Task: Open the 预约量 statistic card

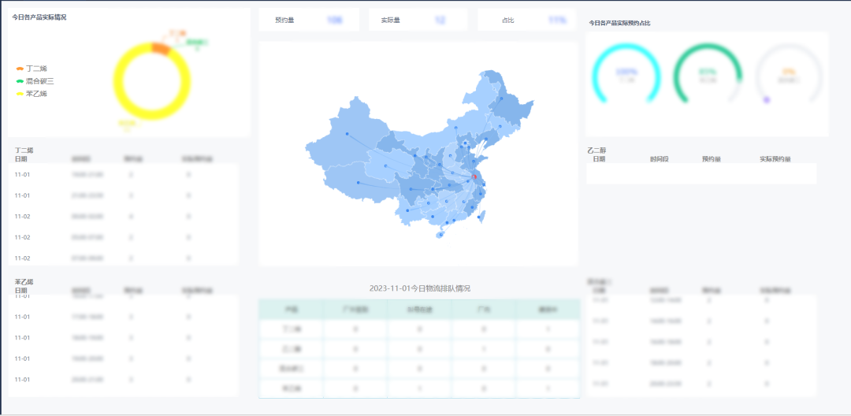Action: click(x=309, y=20)
